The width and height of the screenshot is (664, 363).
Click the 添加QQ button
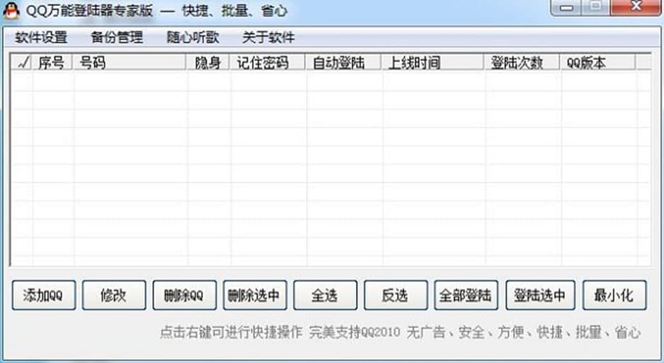44,295
